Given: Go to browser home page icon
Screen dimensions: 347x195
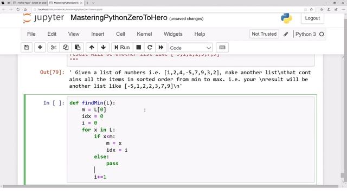Looking at the screenshot, I should click(x=25, y=10).
